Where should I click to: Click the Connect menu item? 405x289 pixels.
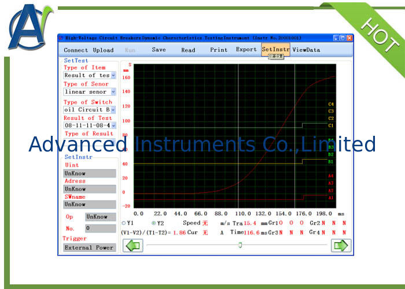click(76, 50)
